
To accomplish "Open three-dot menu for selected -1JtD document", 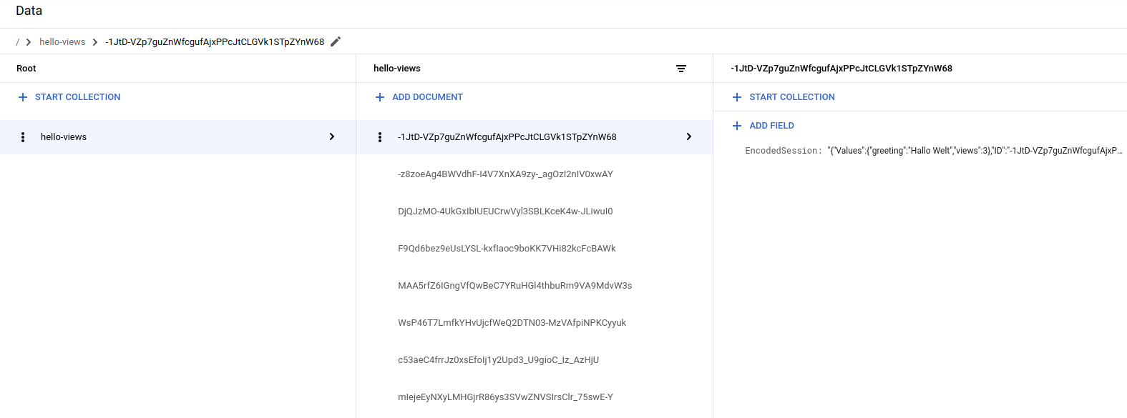I will (380, 137).
